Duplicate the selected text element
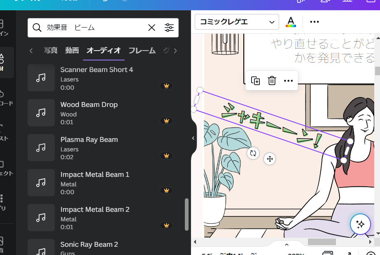The height and width of the screenshot is (255, 380). (255, 81)
